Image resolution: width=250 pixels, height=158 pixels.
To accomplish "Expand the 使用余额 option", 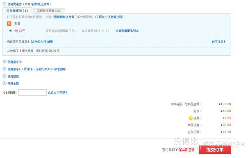I will (13, 84).
